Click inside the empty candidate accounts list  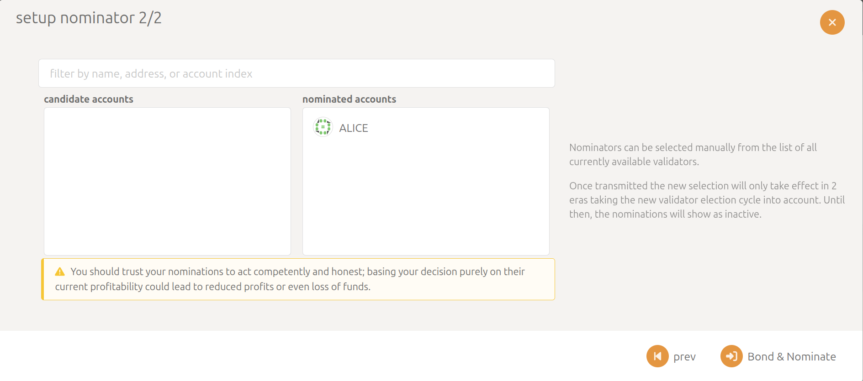click(167, 181)
